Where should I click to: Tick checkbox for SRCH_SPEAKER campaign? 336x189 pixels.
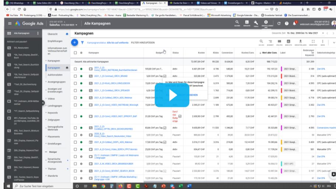pyautogui.click(x=75, y=90)
